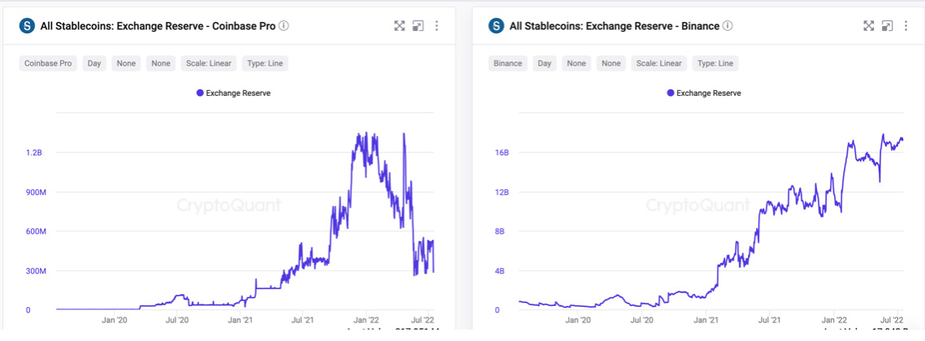This screenshot has height=341, width=925.
Task: Click Jan '22 date label on Coinbase chart
Action: click(x=367, y=320)
